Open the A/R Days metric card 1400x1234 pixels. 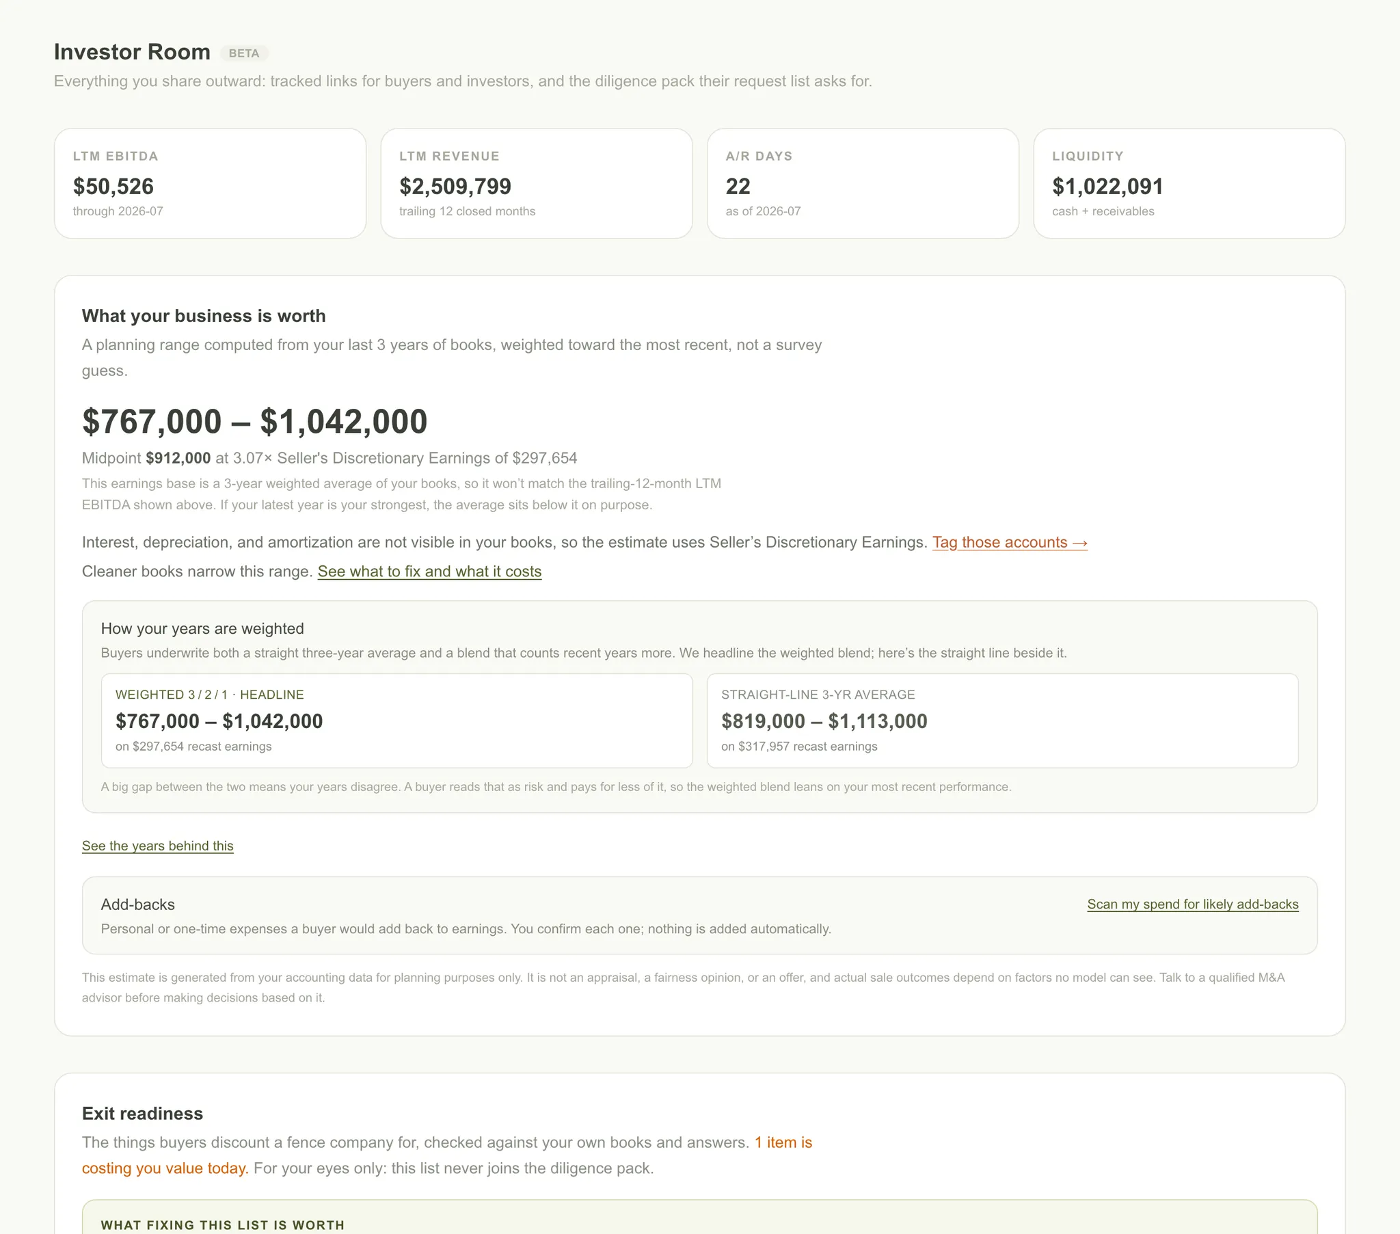pos(863,184)
